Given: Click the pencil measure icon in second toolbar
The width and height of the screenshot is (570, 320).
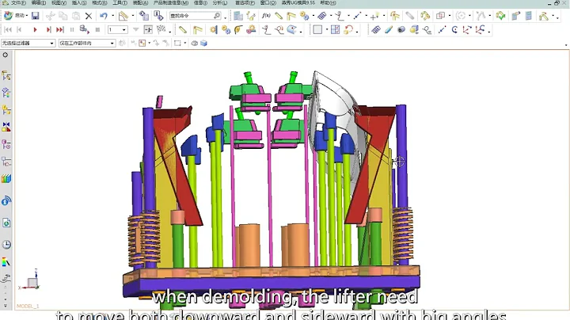Looking at the screenshot, I should click(x=183, y=30).
